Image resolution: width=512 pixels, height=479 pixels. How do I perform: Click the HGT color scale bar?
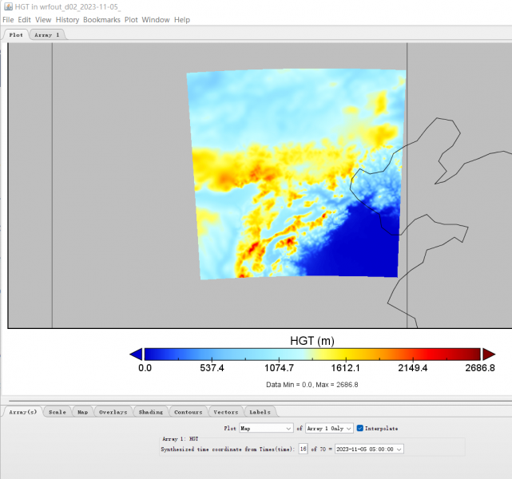point(312,354)
